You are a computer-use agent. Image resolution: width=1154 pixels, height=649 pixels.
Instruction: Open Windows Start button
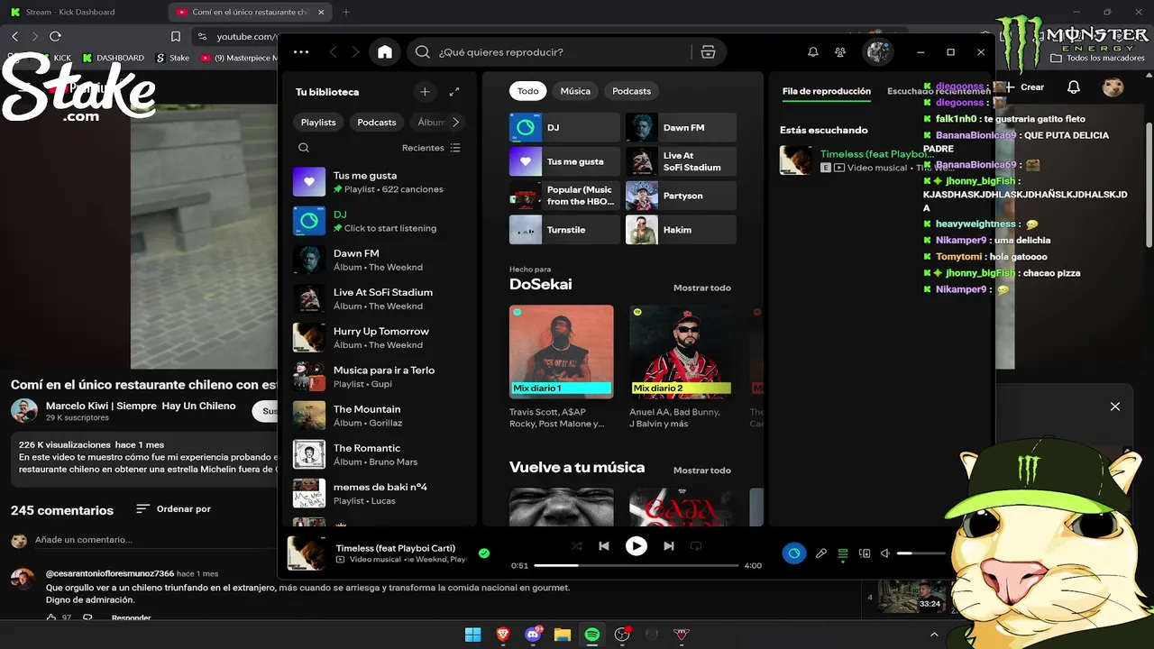point(472,635)
